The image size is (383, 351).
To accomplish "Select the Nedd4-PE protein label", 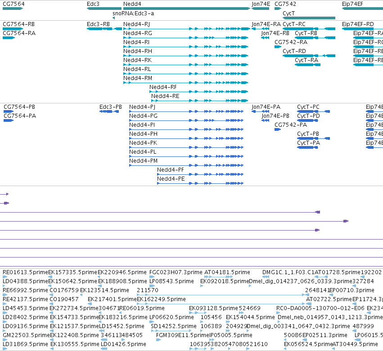I will click(x=171, y=179).
